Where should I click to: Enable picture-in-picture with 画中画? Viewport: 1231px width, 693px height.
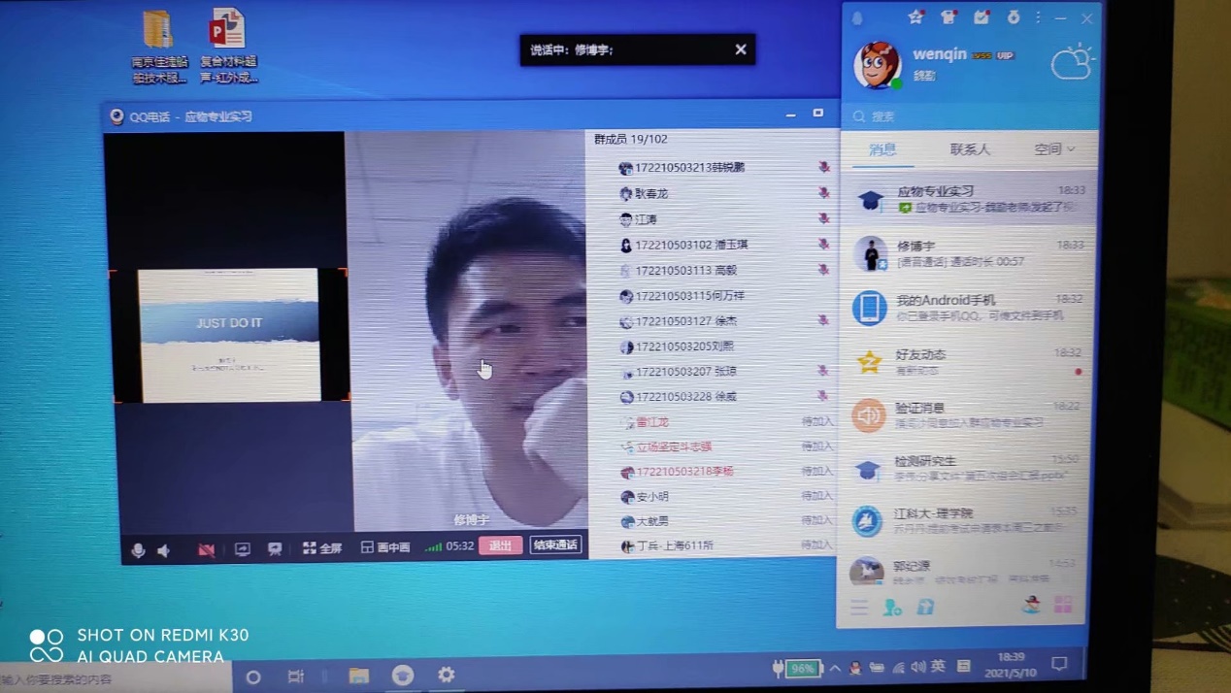pyautogui.click(x=384, y=547)
